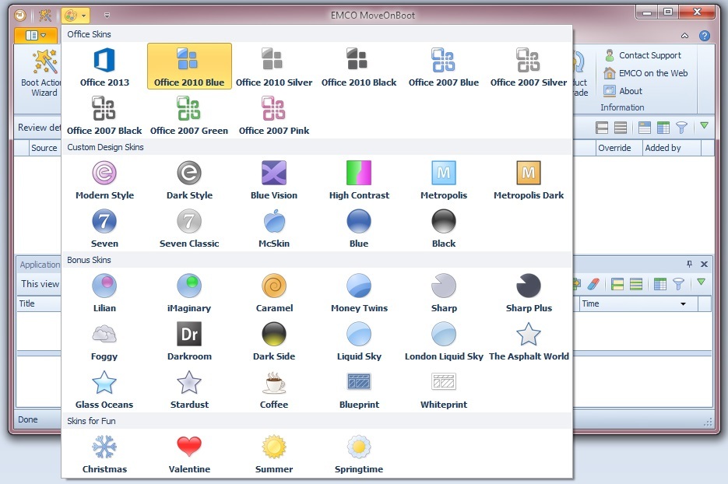The width and height of the screenshot is (728, 484).
Task: Choose the Valentine heart skin
Action: (189, 454)
